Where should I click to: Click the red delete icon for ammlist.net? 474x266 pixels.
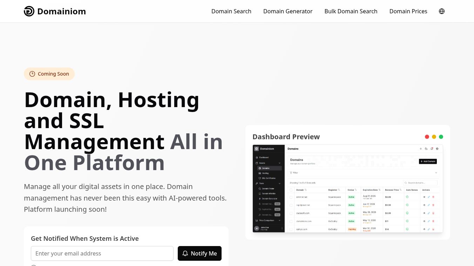[433, 197]
